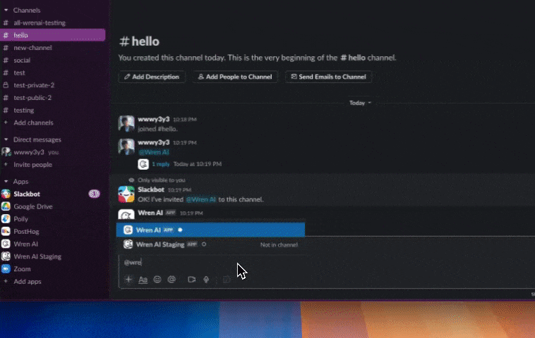The image size is (535, 338).
Task: Click the plus attachment icon in composer
Action: pos(128,280)
